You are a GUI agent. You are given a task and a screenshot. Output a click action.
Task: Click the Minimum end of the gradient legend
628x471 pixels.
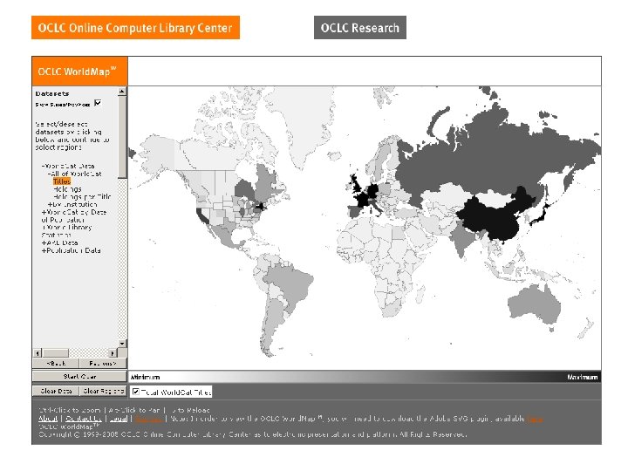point(145,377)
